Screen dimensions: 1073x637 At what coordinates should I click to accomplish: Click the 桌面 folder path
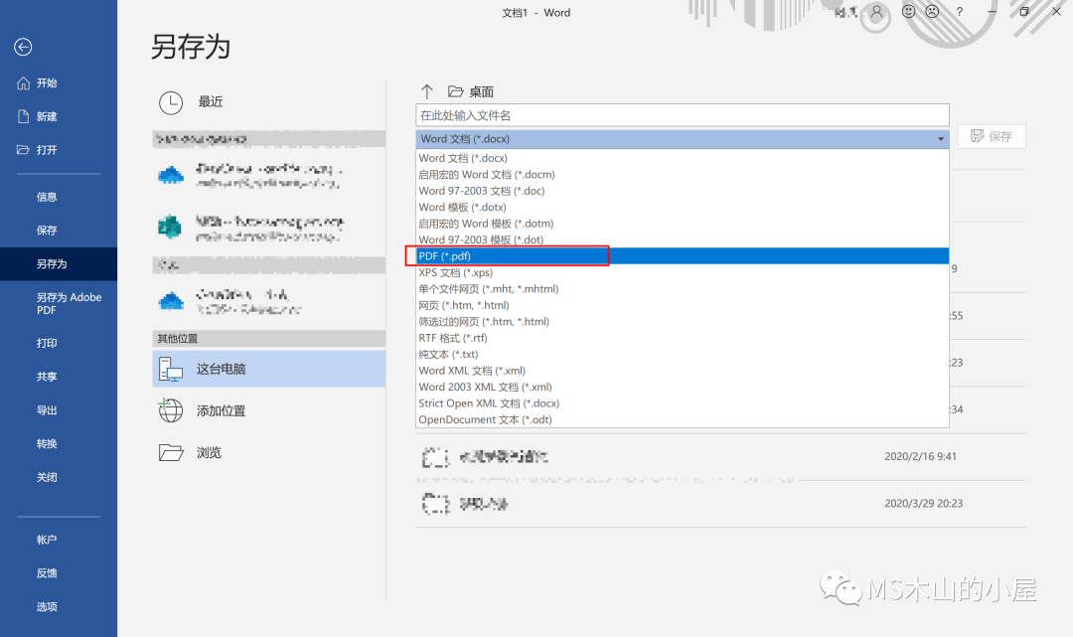[471, 91]
